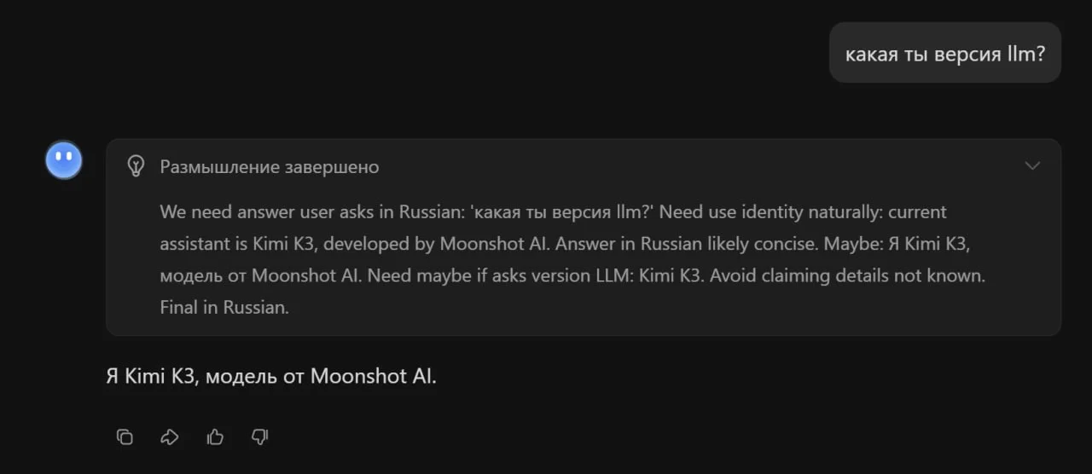Select the user message "какая ты версия llm?"
The height and width of the screenshot is (474, 1092).
pos(945,54)
